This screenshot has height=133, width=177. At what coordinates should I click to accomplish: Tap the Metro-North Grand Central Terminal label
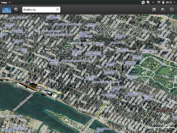(76, 61)
